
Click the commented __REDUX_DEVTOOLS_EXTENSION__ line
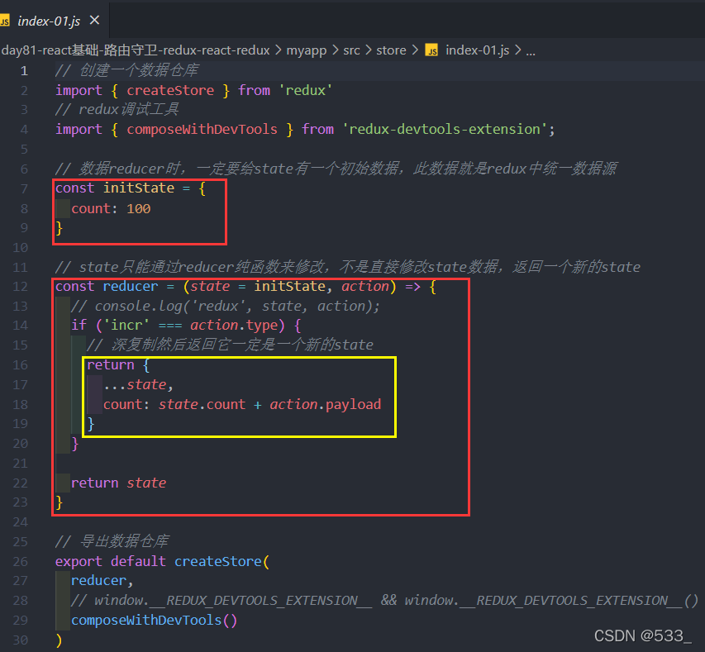[385, 601]
